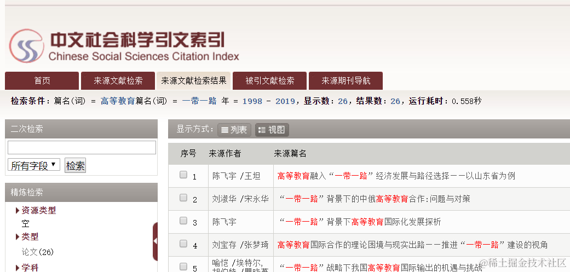Image resolution: width=570 pixels, height=272 pixels.
Task: Click the 空 value under 资源类型
Action: pos(25,223)
